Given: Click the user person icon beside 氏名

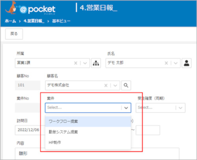Looking at the screenshot, I should pyautogui.click(x=186, y=63).
